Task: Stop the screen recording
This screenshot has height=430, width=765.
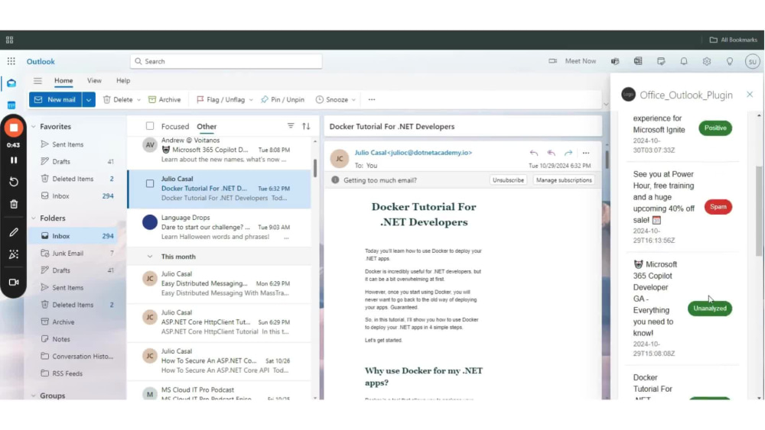Action: tap(14, 128)
